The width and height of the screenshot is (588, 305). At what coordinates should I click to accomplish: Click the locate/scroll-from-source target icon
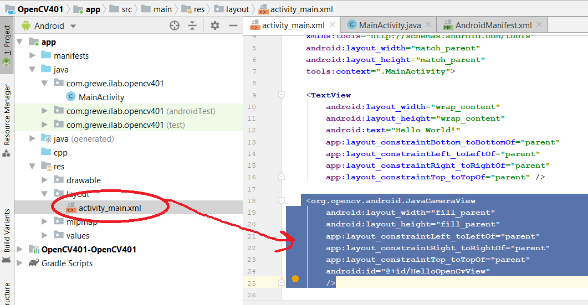175,25
